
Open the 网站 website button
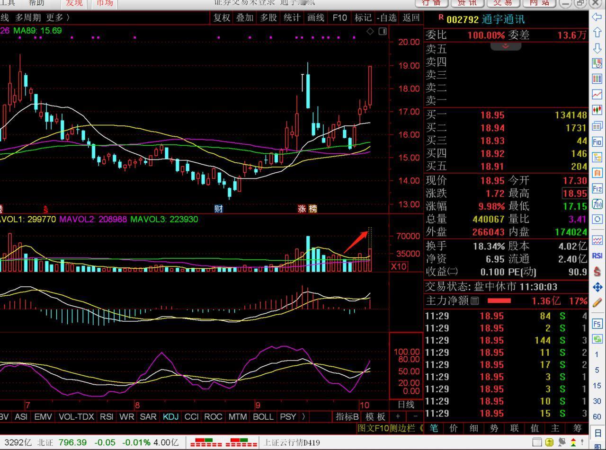(x=538, y=3)
